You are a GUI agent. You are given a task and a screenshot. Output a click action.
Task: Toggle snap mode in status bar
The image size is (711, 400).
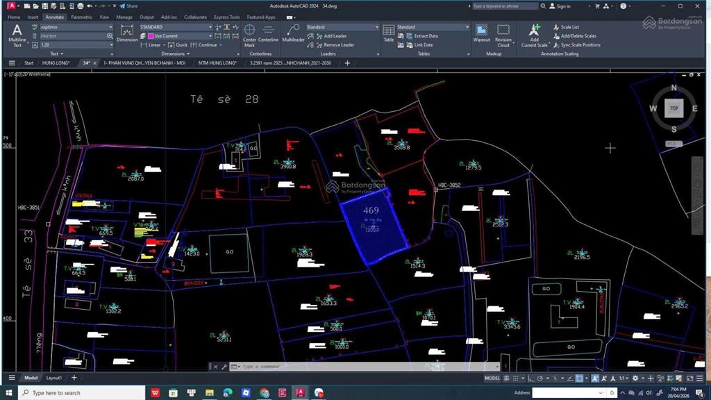tap(515, 378)
